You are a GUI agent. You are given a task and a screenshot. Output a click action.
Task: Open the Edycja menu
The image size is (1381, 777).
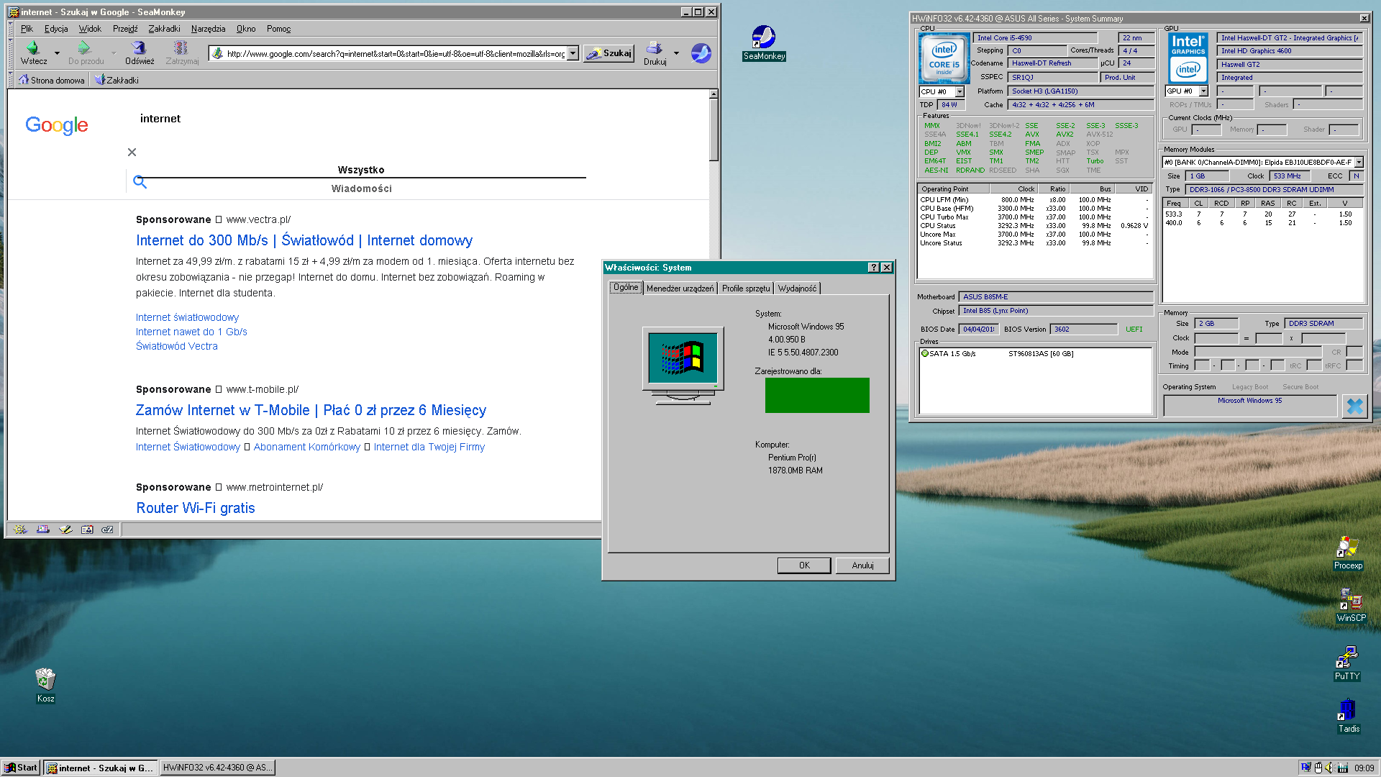56,29
